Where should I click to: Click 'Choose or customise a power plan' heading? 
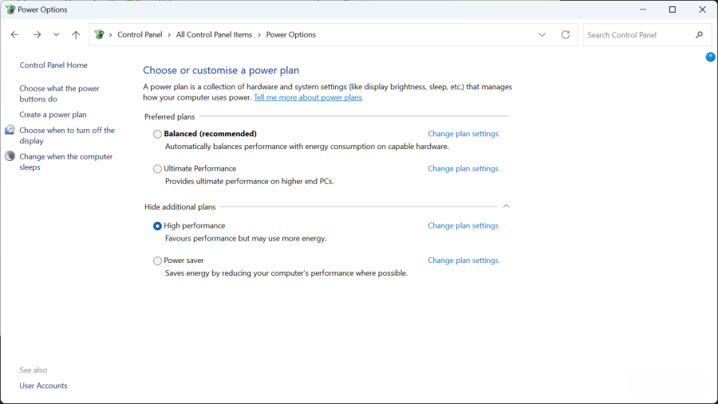[x=221, y=70]
